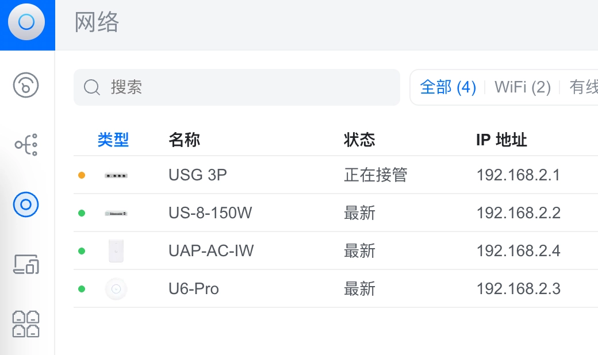Select the topology view sidebar icon
598x355 pixels.
click(27, 145)
